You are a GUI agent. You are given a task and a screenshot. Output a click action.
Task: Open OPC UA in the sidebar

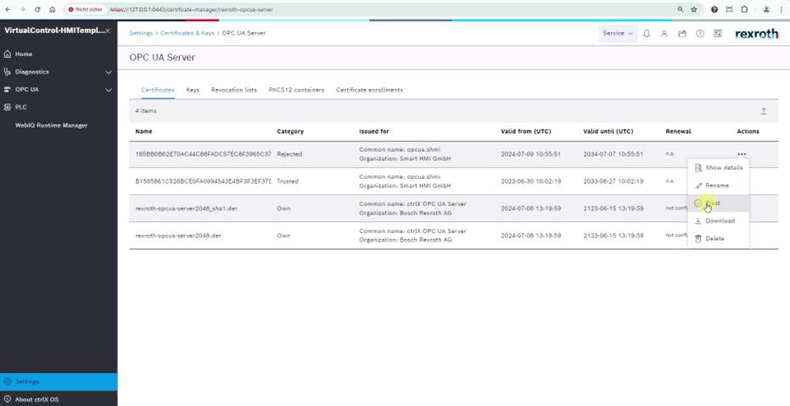tap(26, 90)
